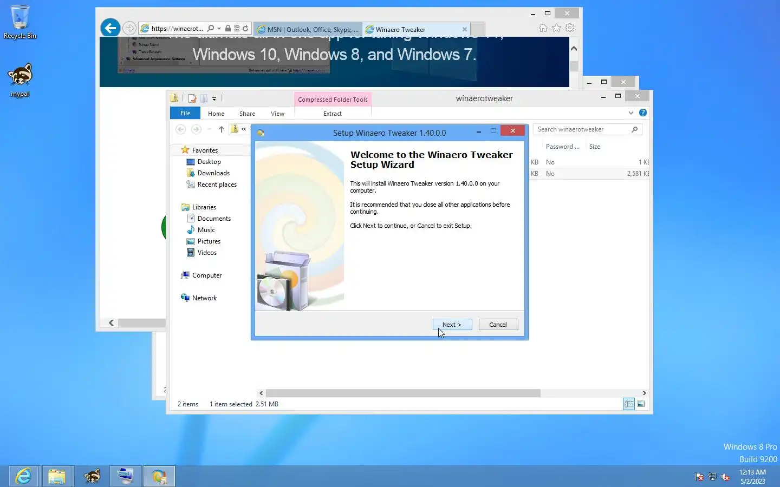Select Network in the navigation pane
The height and width of the screenshot is (487, 780).
tap(204, 298)
